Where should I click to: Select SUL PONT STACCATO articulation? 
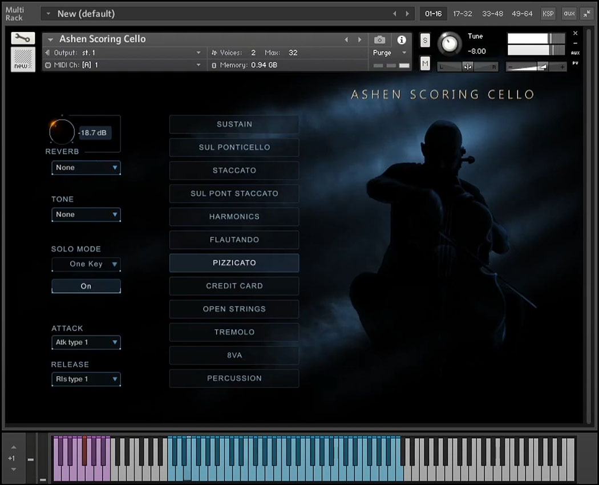pos(234,193)
